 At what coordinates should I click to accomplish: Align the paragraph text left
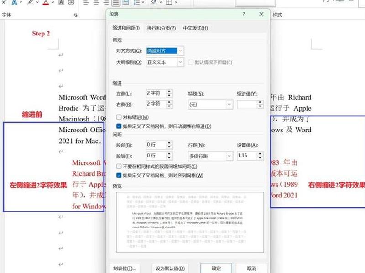click(x=86, y=3)
